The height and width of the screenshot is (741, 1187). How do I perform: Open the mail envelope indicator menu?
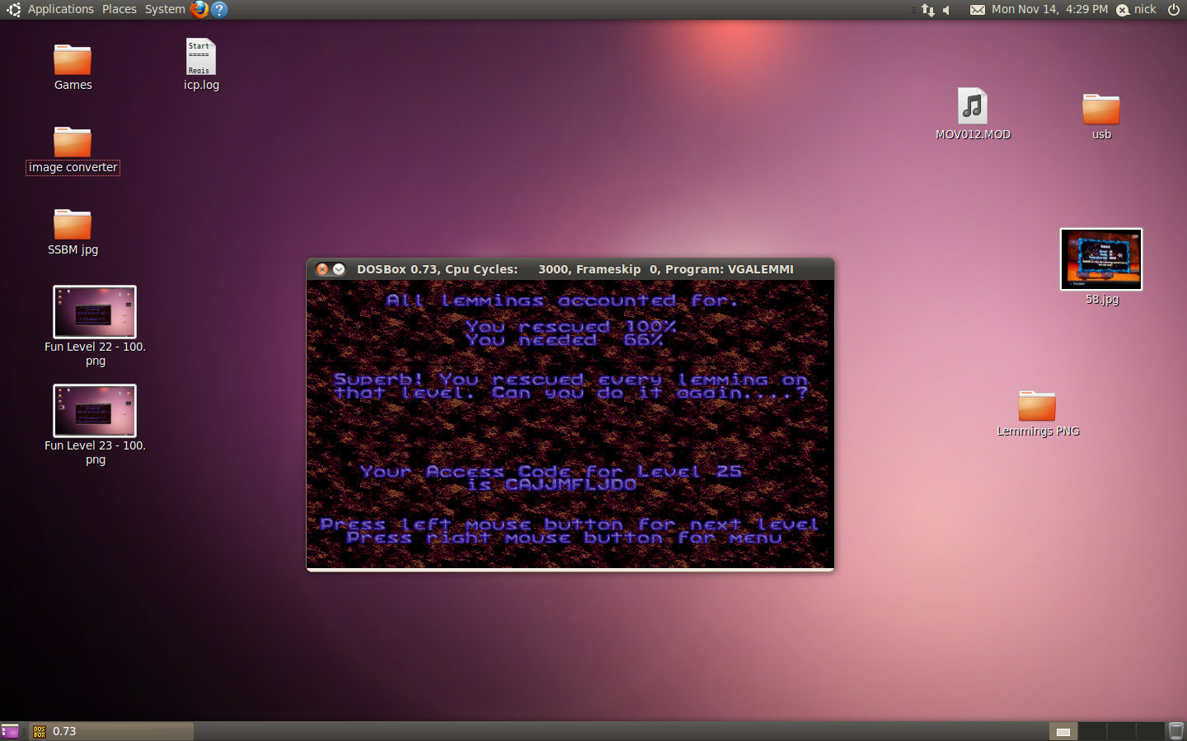tap(977, 10)
